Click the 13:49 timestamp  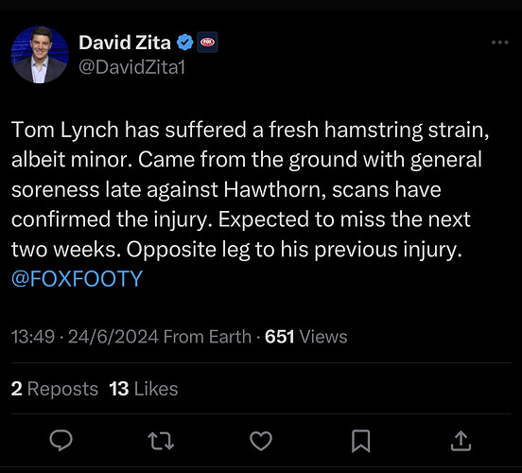[33, 337]
